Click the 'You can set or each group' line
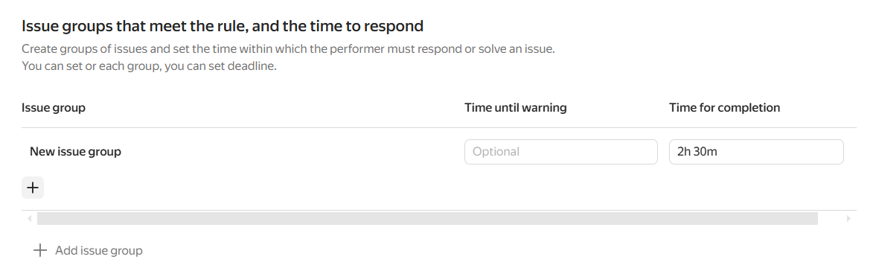Image resolution: width=876 pixels, height=268 pixels. click(149, 66)
